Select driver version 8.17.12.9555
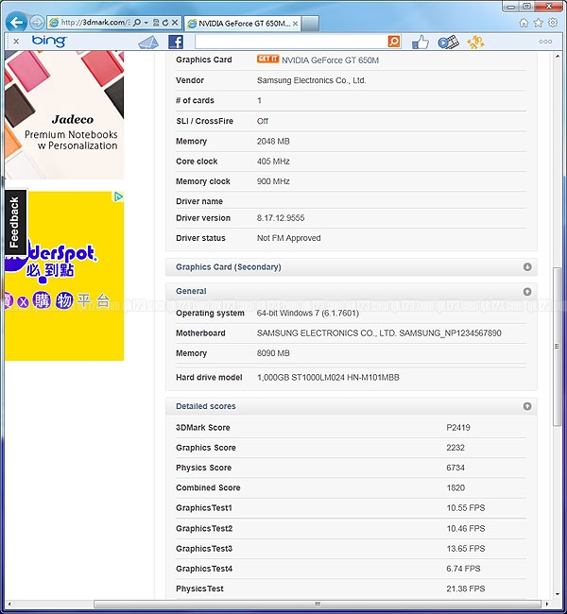This screenshot has width=567, height=614. click(x=281, y=218)
